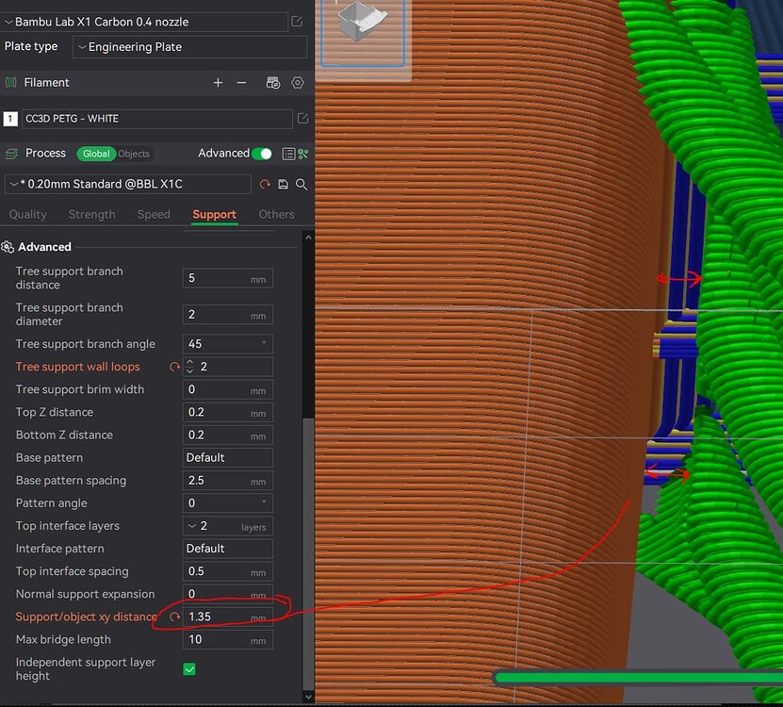Viewport: 783px width, 707px height.
Task: Click the filament 1 color swatch
Action: tap(10, 119)
